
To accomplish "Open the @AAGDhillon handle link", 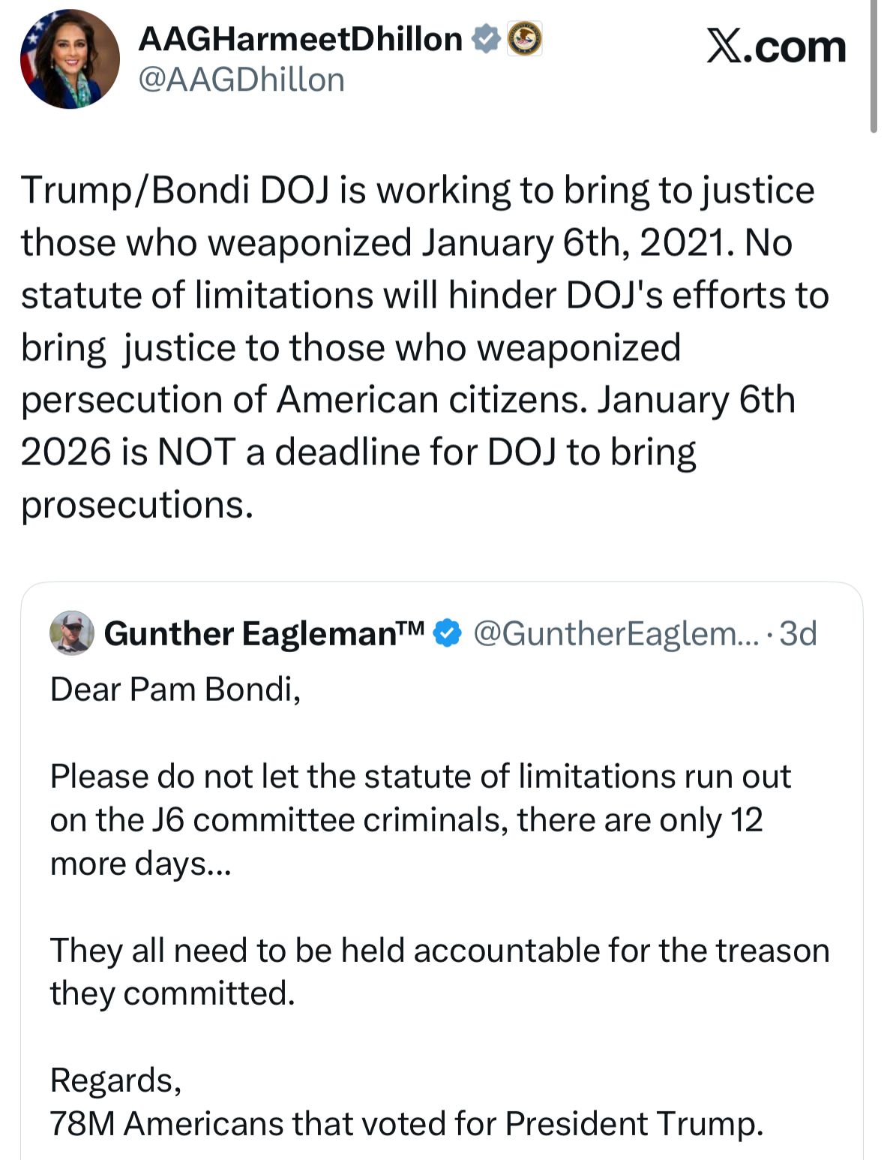I will (241, 80).
